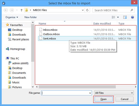Open the All Files type dropdown
Image resolution: width=139 pixels, height=106 pixels.
114,93
